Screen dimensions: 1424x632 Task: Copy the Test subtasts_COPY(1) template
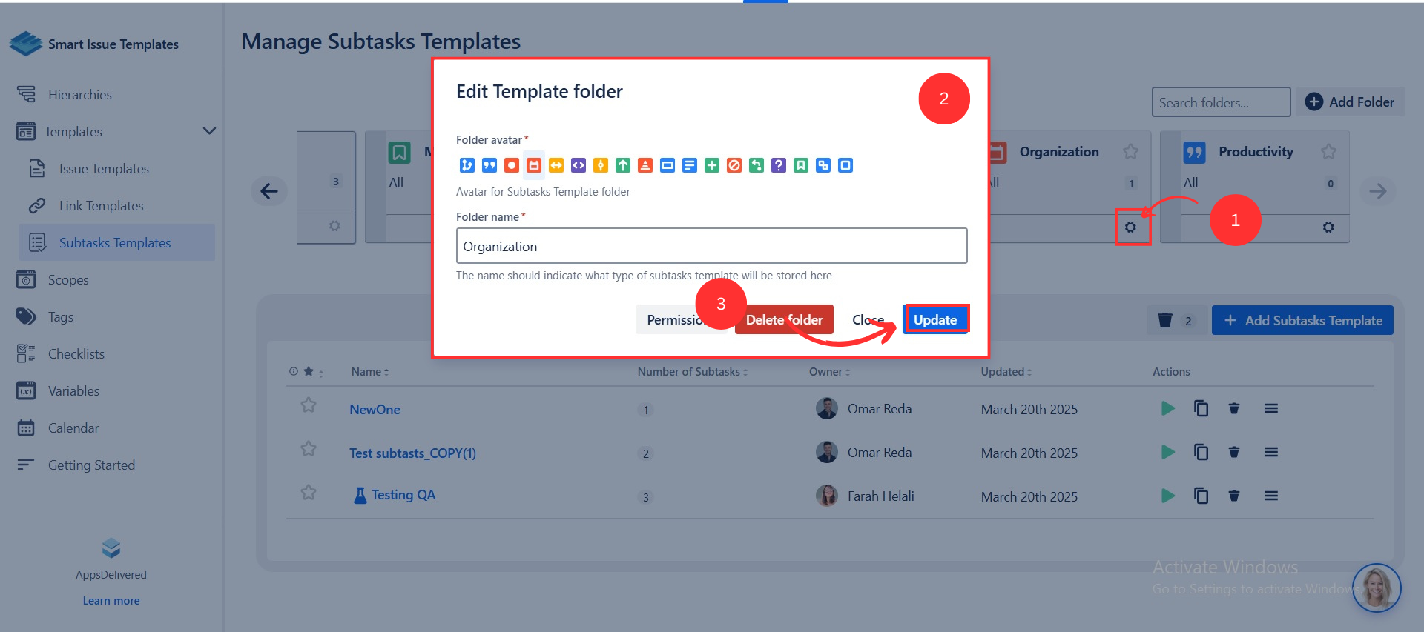(x=1201, y=453)
